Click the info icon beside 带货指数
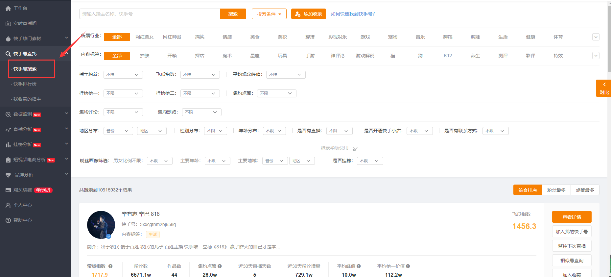 point(110,266)
